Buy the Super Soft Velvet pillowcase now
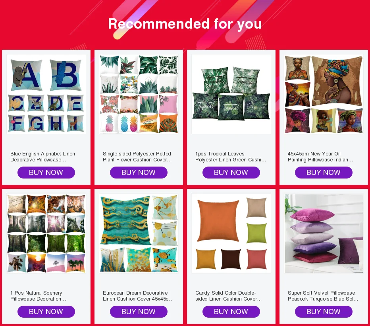Screen dimensions: 370x326 coord(324,312)
